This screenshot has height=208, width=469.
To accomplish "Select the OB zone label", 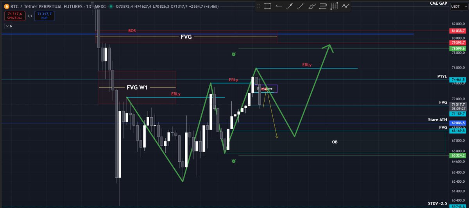I will [335, 142].
